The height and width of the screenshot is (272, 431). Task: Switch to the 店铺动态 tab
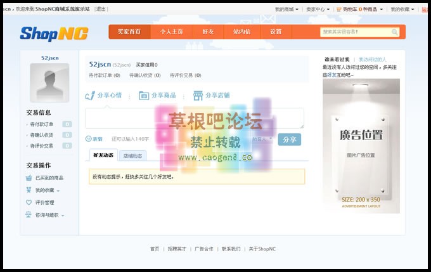click(132, 155)
